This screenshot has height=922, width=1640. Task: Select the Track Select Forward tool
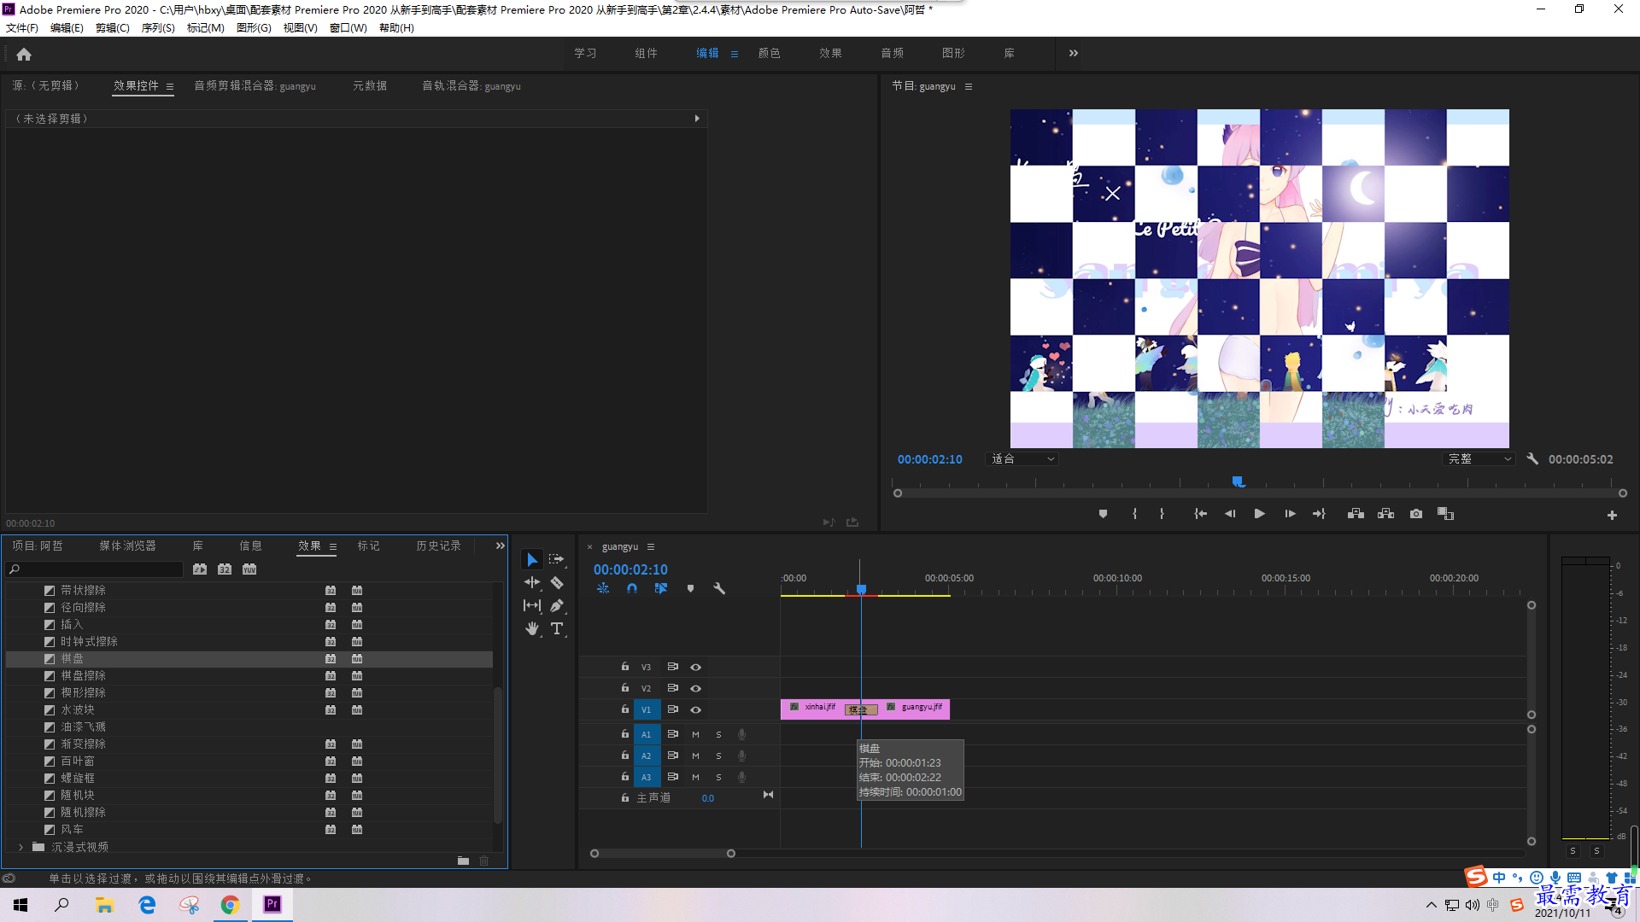(x=556, y=559)
